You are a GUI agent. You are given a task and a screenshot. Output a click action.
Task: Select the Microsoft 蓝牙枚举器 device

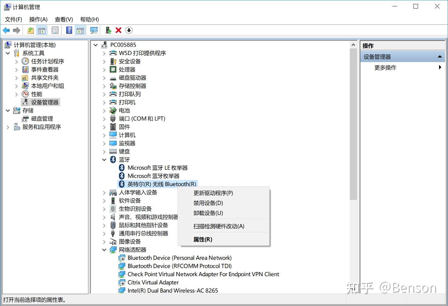click(153, 176)
